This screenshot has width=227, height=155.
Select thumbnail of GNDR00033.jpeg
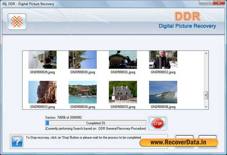coord(42,92)
